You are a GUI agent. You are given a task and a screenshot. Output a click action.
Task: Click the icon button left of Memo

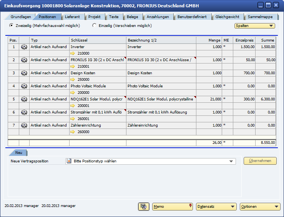click(144, 207)
